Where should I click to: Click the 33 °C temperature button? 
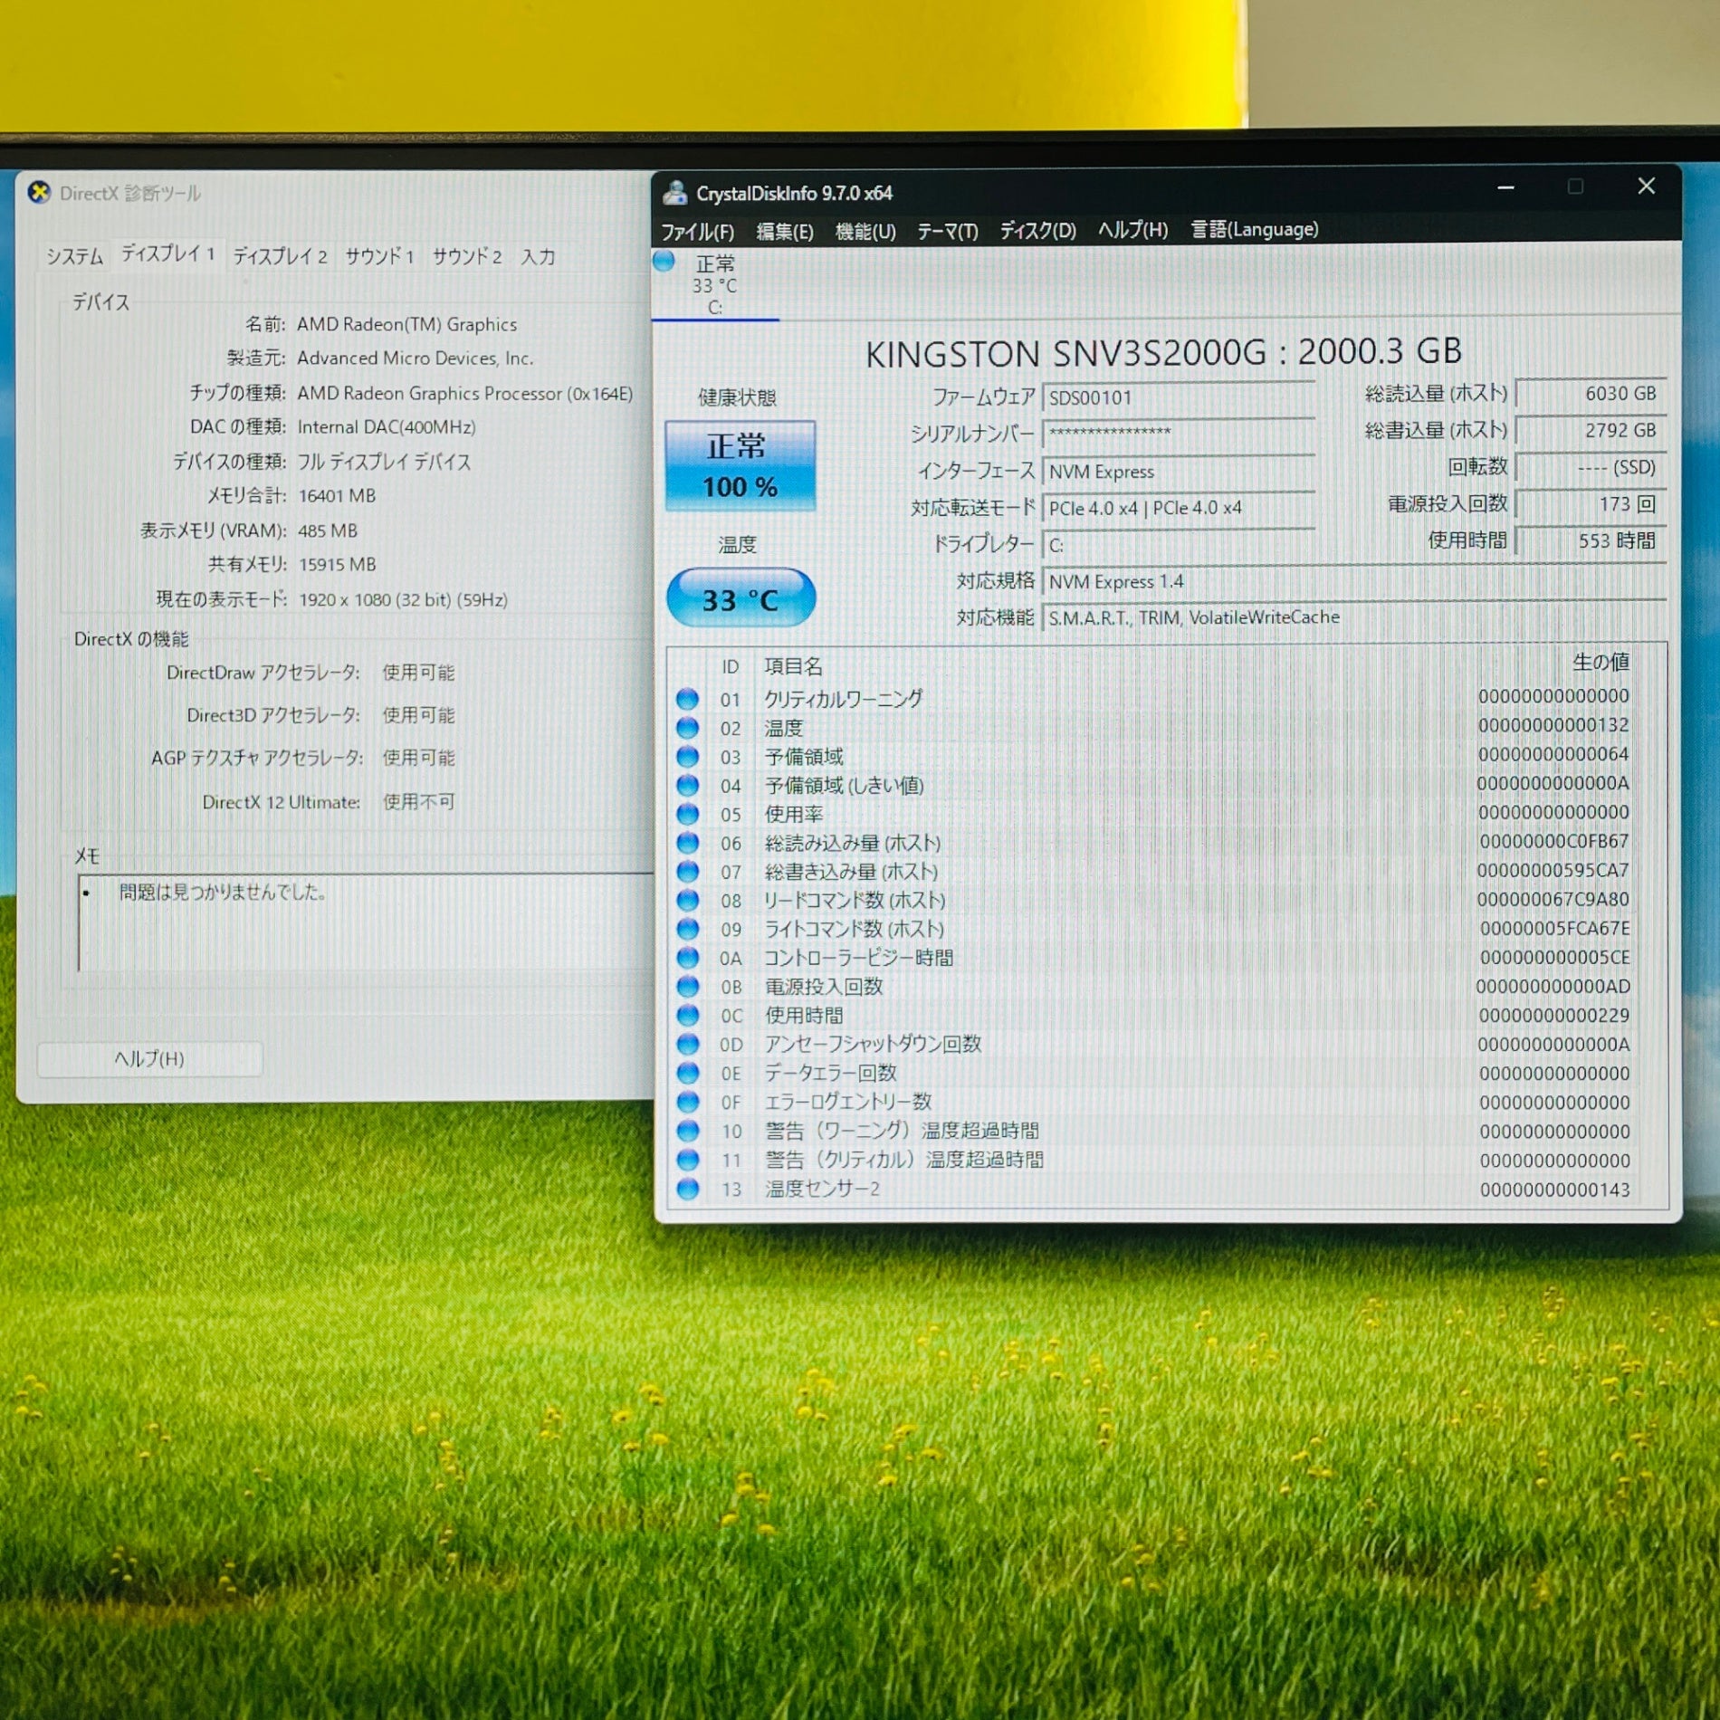(x=740, y=598)
